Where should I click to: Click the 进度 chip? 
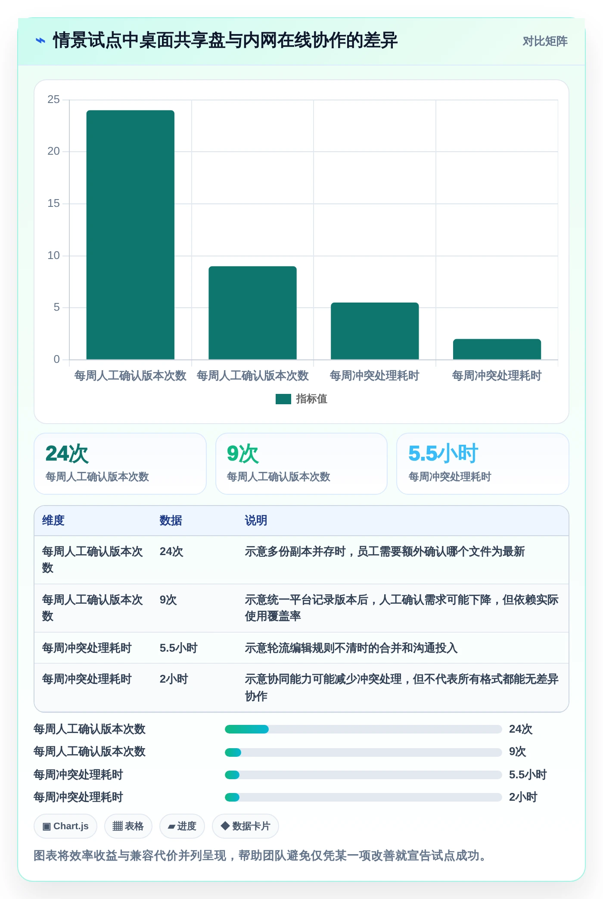click(182, 826)
